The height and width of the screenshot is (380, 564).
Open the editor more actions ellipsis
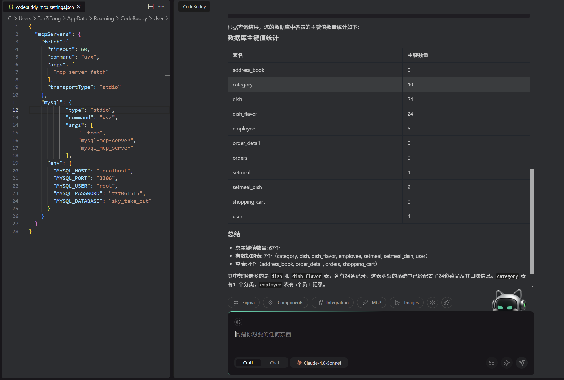click(x=161, y=7)
